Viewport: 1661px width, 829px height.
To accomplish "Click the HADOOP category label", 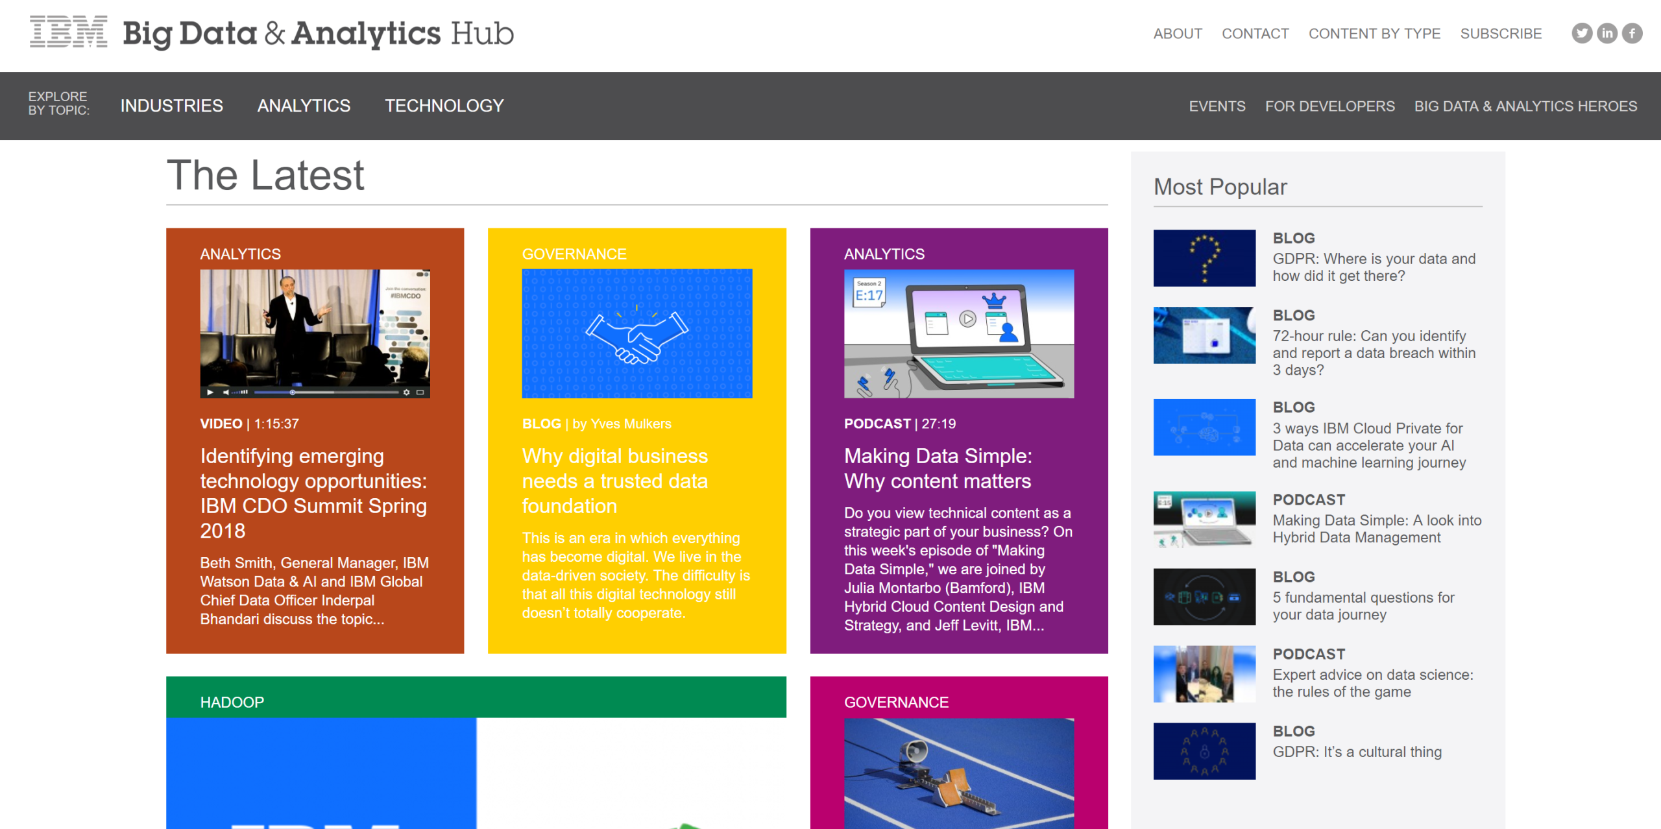I will (x=232, y=702).
